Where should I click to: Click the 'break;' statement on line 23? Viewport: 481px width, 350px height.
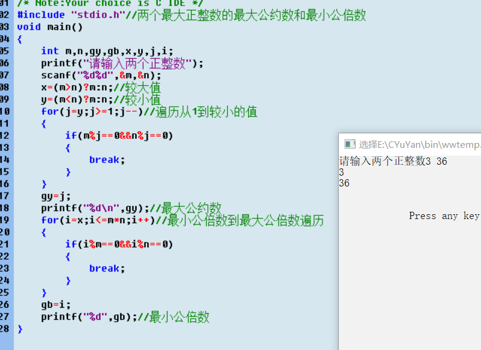107,269
